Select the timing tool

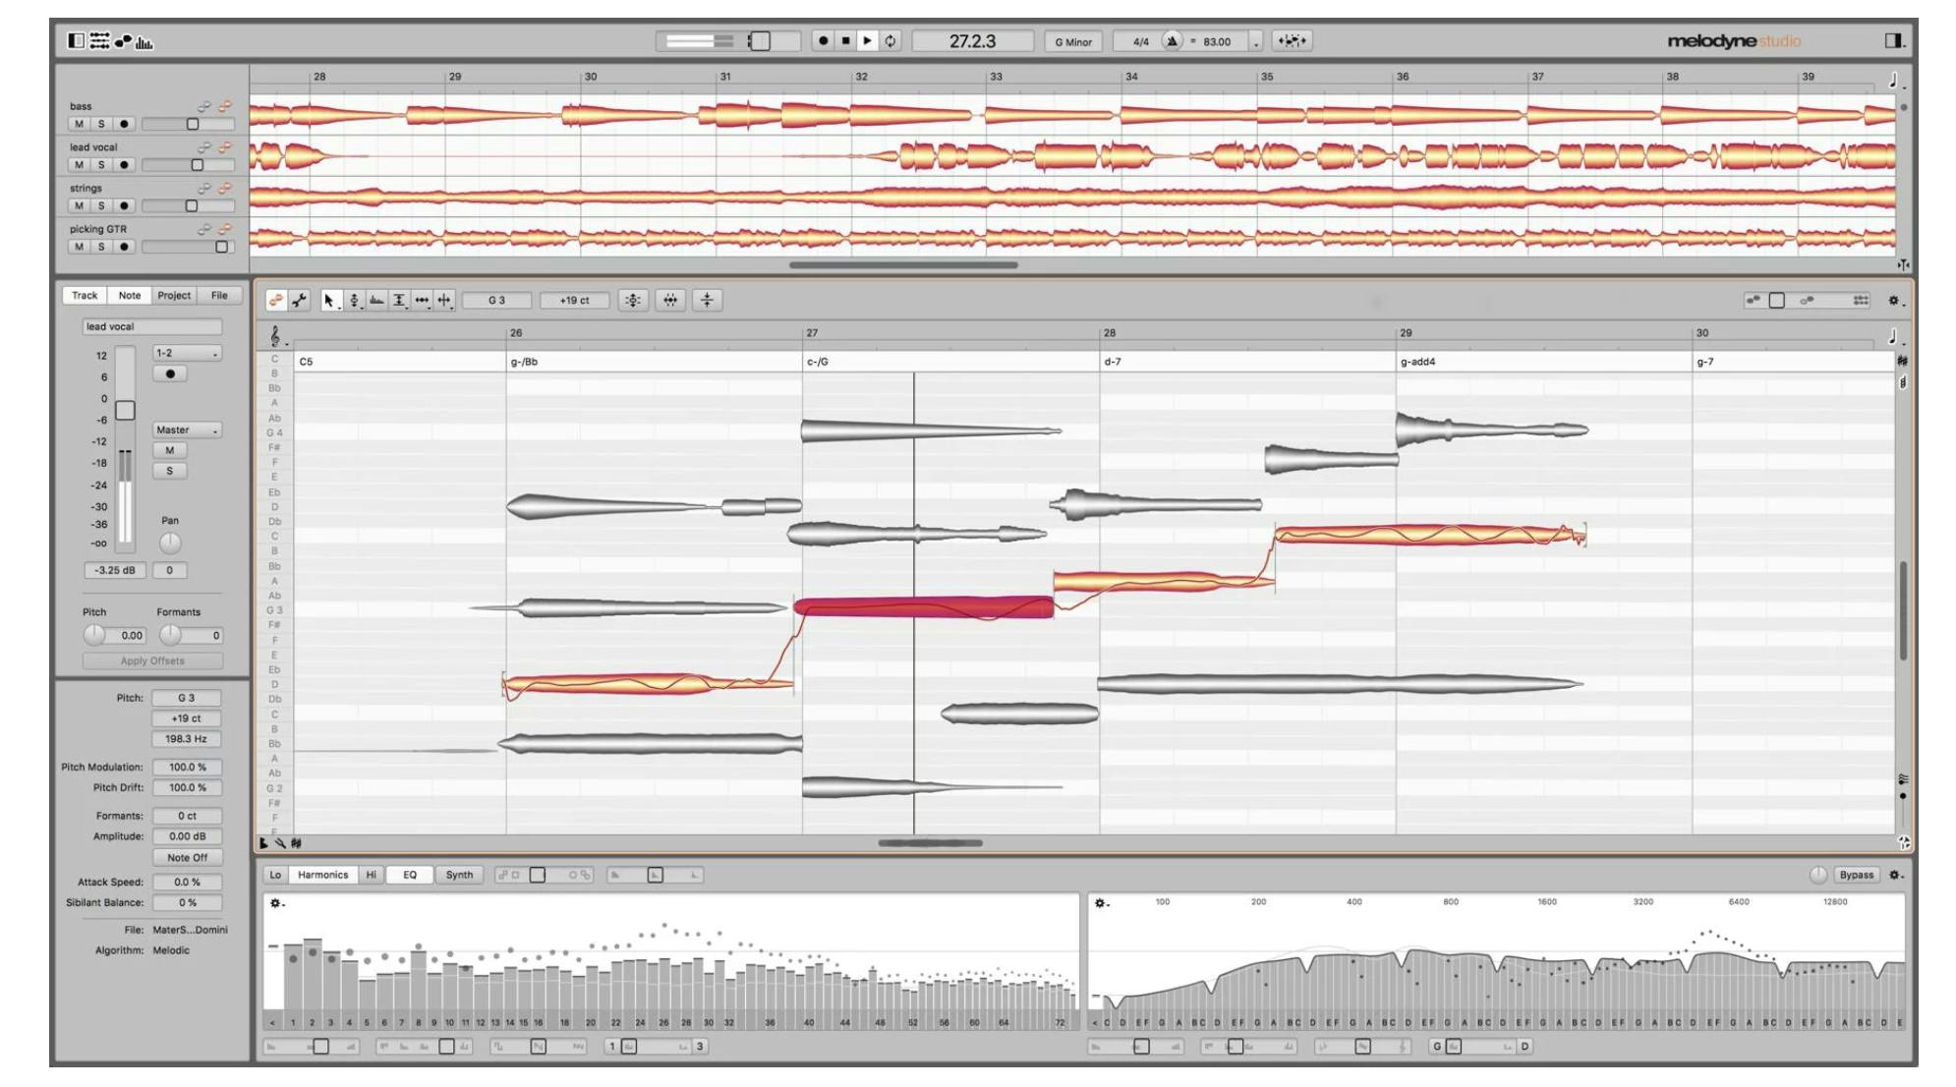pyautogui.click(x=422, y=301)
